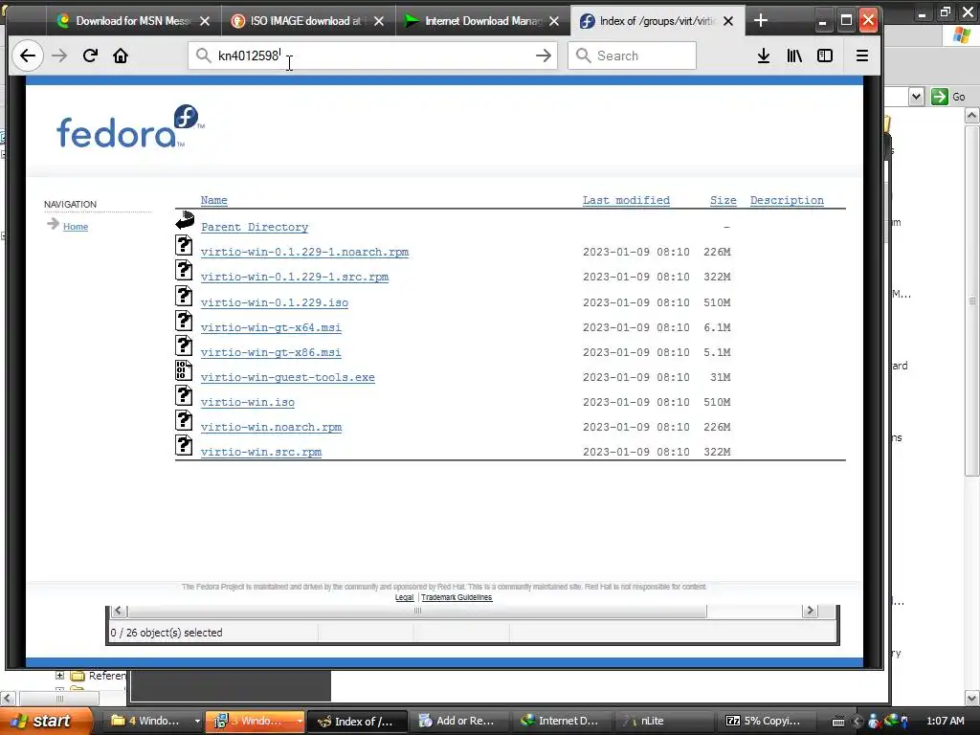Close the Download for MSN Messenger tab
The width and height of the screenshot is (980, 735).
(x=205, y=21)
